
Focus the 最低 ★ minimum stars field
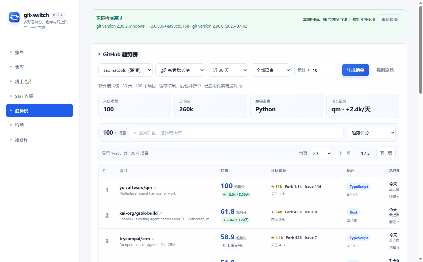pyautogui.click(x=317, y=70)
